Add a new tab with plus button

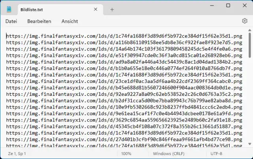112,9
